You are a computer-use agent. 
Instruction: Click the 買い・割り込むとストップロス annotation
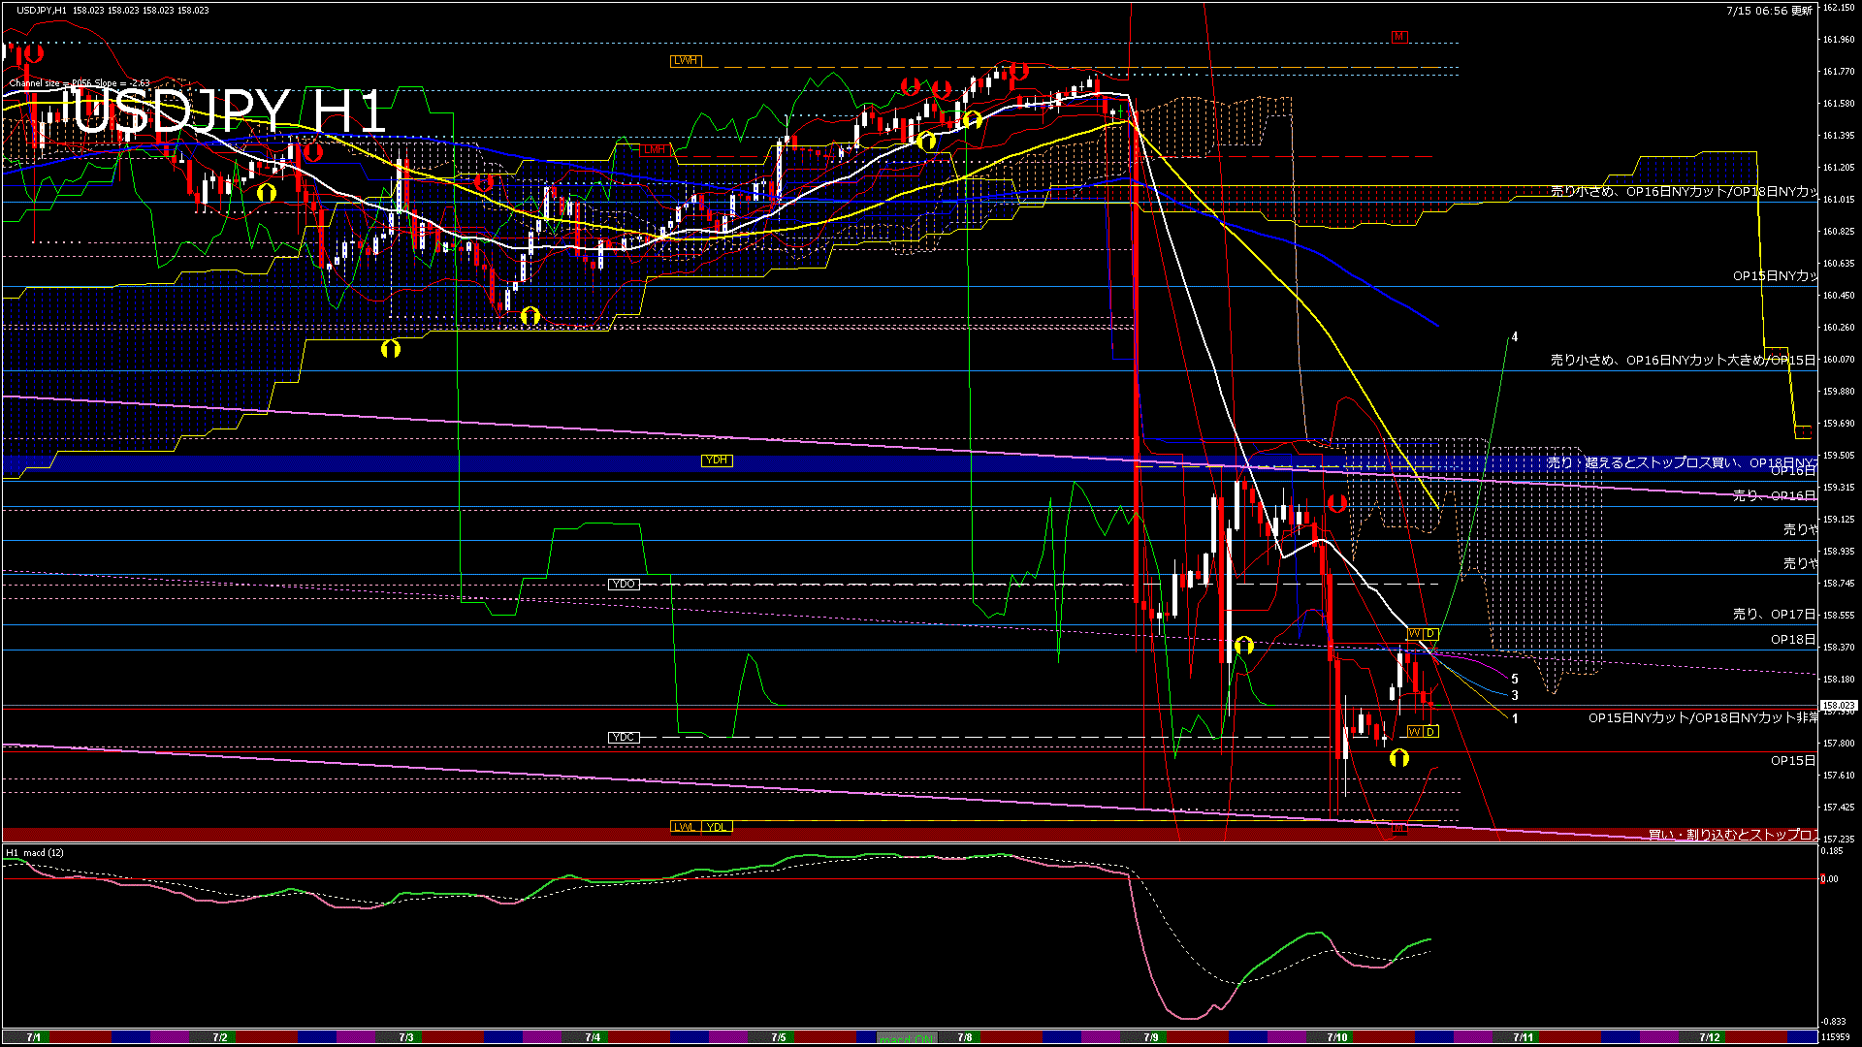pyautogui.click(x=1733, y=835)
